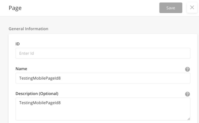Focus the Name input field
Image resolution: width=199 pixels, height=123 pixels.
[103, 78]
